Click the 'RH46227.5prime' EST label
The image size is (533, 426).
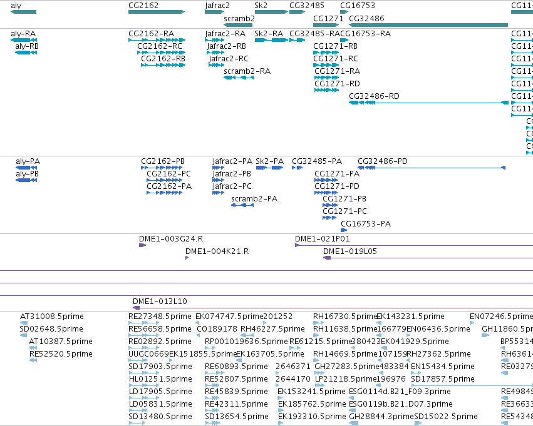click(x=272, y=329)
